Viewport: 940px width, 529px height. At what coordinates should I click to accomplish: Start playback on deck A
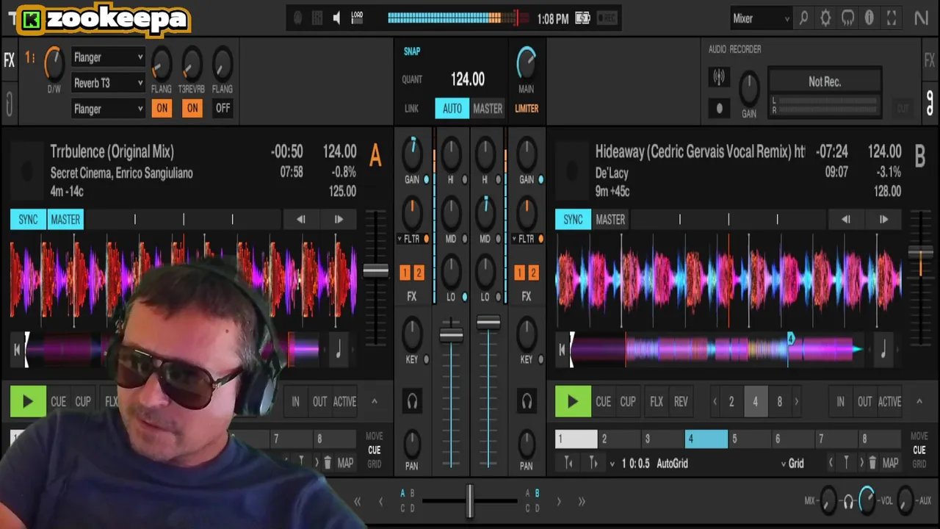[x=28, y=402]
